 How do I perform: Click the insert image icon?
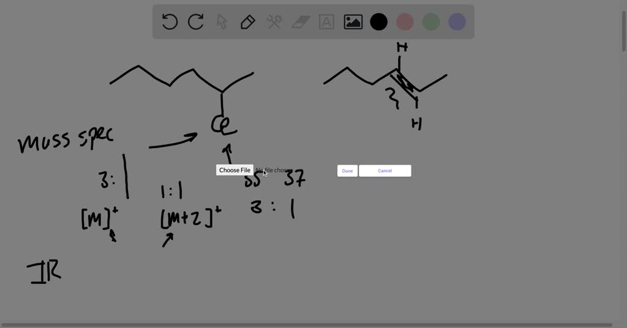[x=353, y=22]
